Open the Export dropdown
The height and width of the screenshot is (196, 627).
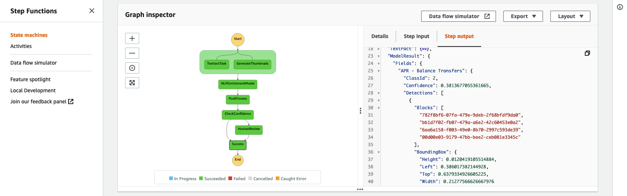click(x=523, y=16)
